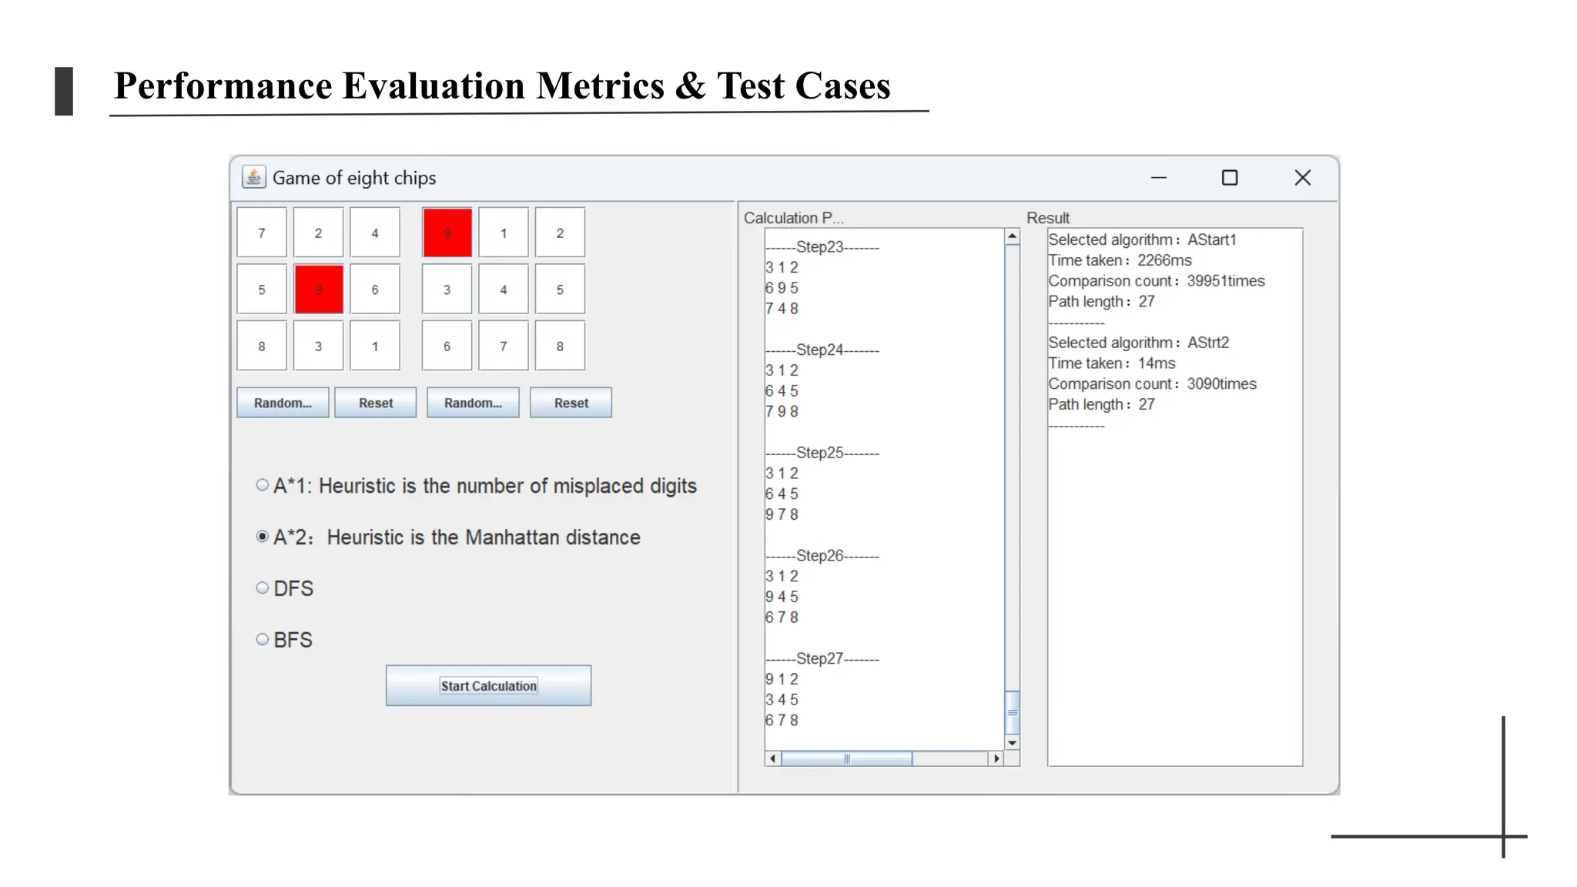Click '6 9 5' row under Step23

(x=782, y=288)
